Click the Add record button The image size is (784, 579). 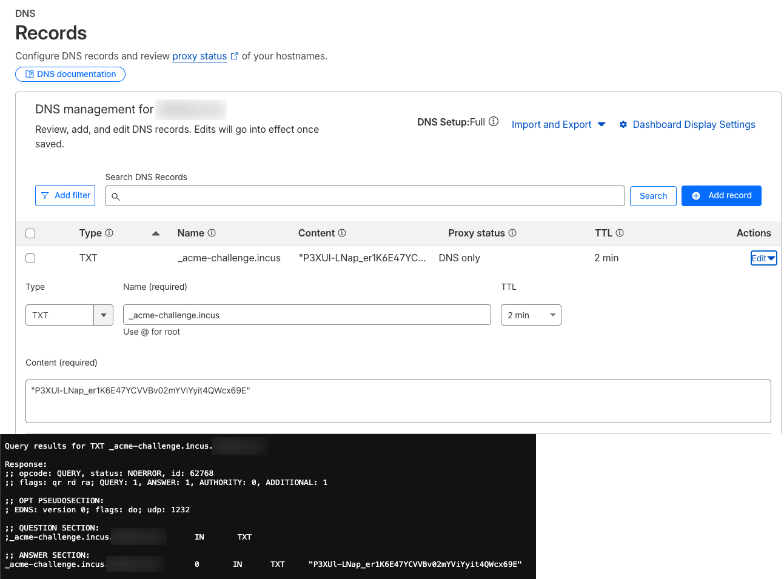point(721,196)
